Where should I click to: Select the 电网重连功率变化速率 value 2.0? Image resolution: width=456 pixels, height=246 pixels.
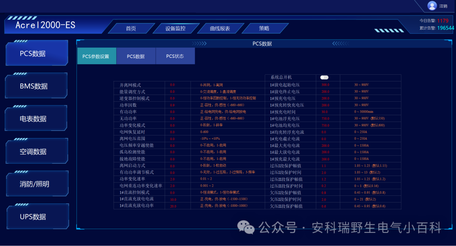tap(172, 186)
